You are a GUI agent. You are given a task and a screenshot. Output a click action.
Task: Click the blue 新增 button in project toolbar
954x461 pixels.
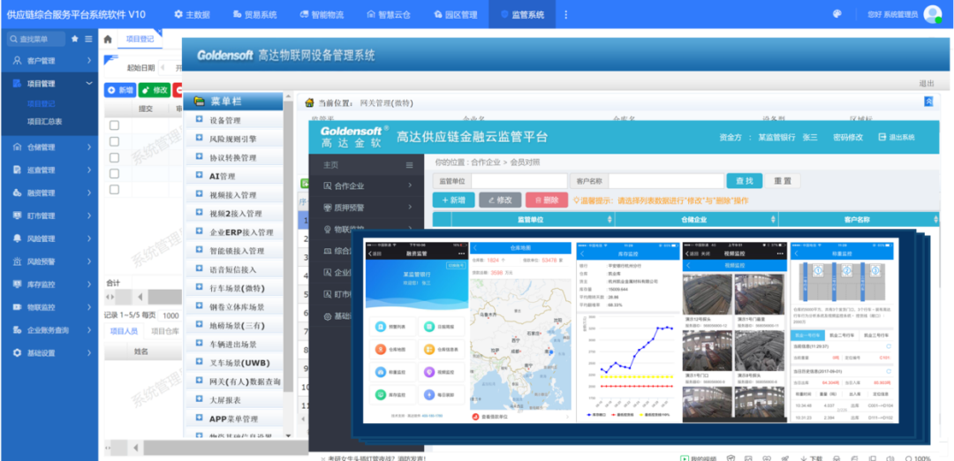(120, 90)
